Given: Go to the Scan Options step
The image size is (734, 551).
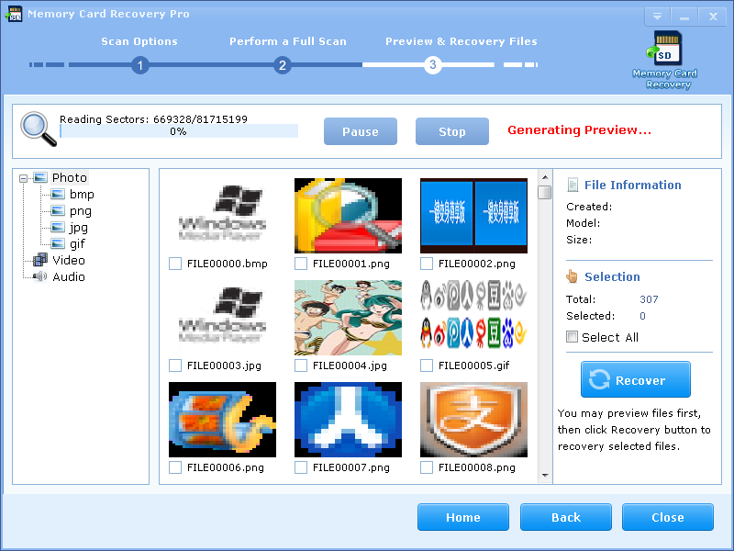Looking at the screenshot, I should [x=139, y=41].
